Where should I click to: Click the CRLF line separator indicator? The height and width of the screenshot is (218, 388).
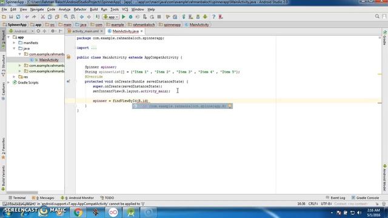pos(313,203)
